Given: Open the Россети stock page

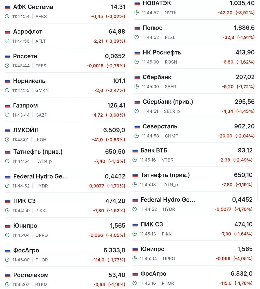Looking at the screenshot, I should (25, 56).
